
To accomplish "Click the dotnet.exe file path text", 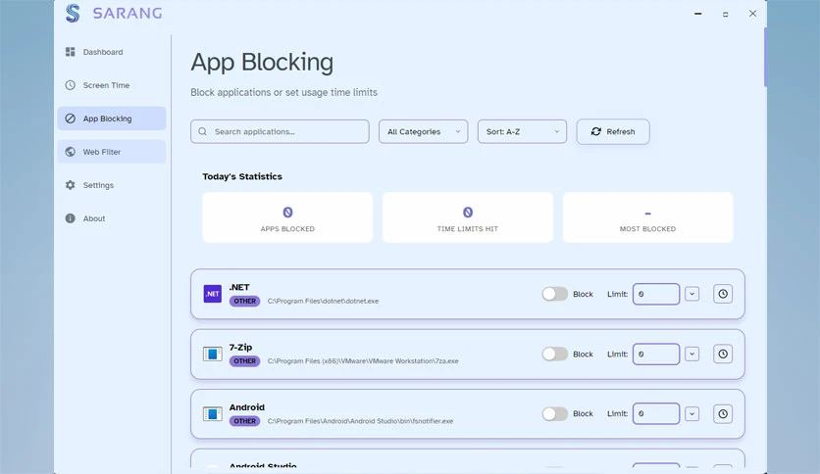I will click(323, 302).
